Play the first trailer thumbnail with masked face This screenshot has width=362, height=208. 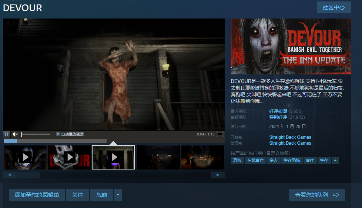25,157
